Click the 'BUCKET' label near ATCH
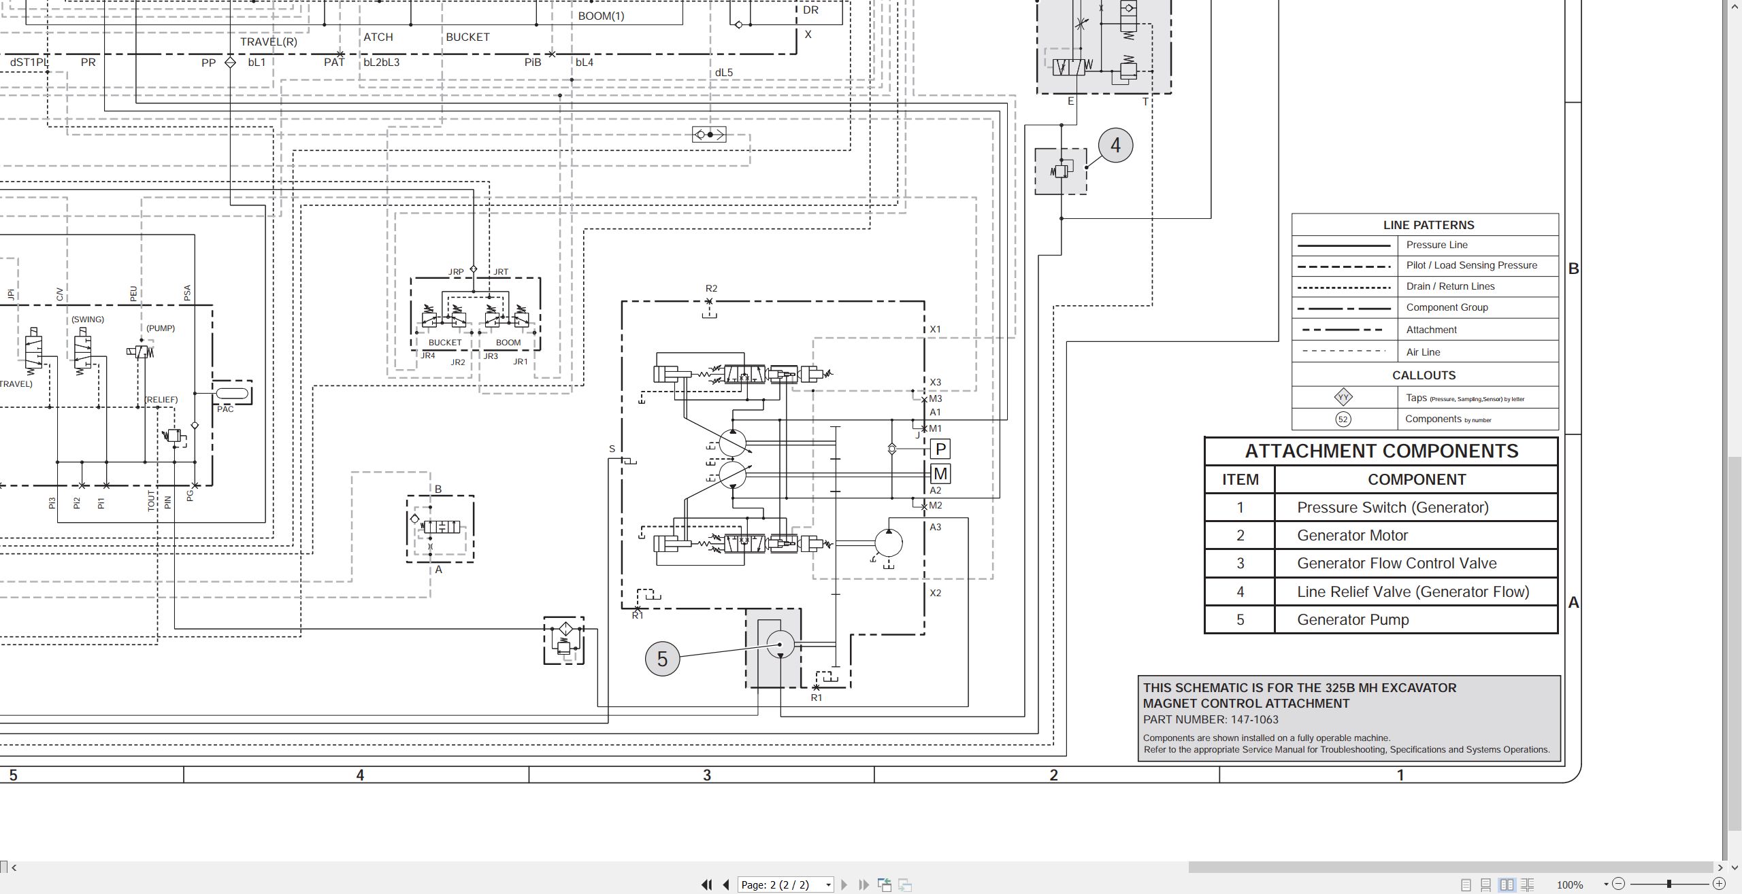 pos(467,37)
